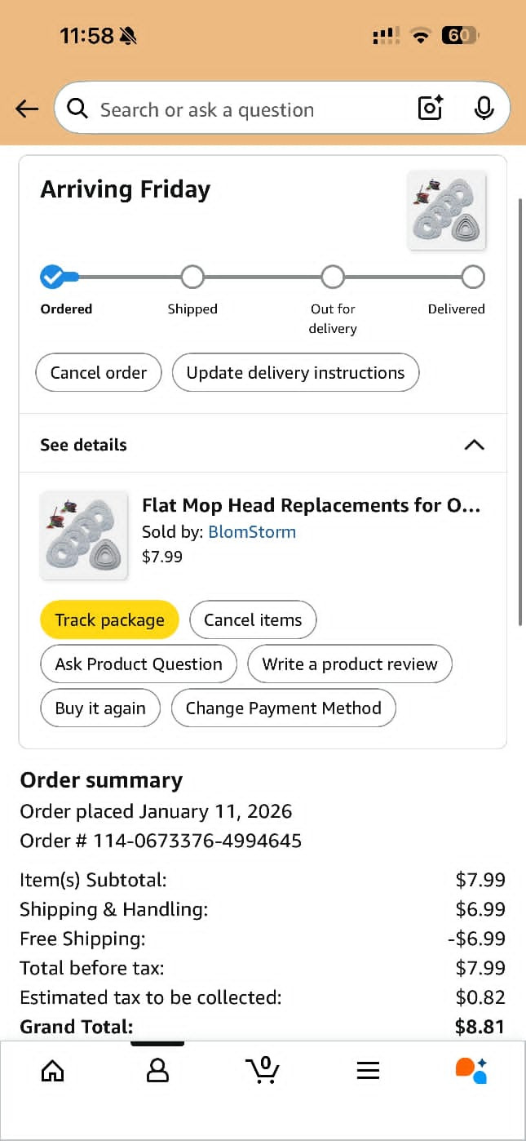
Task: Tap Buy it again
Action: 100,708
